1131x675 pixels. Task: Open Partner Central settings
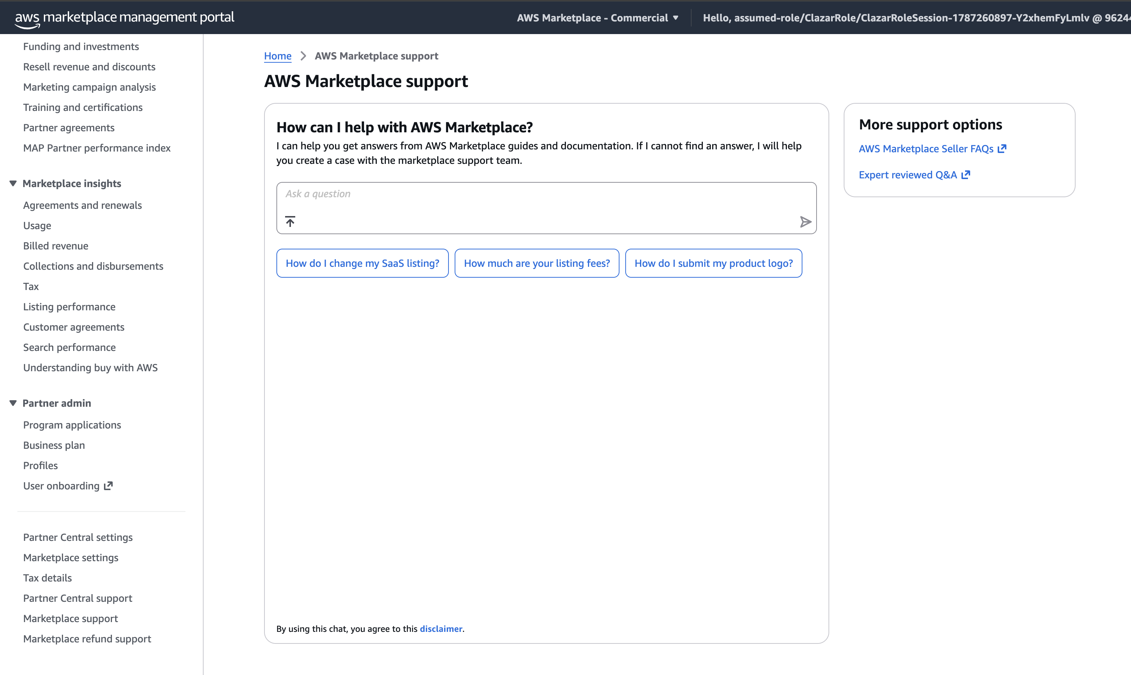[78, 537]
